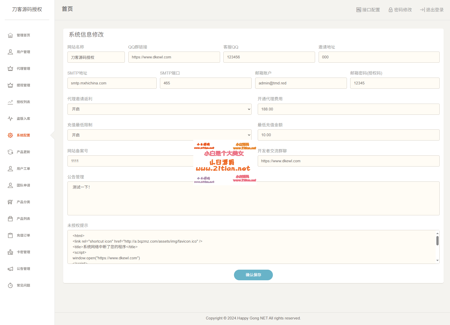Open 卡密管理 in the sidebar

[23, 252]
